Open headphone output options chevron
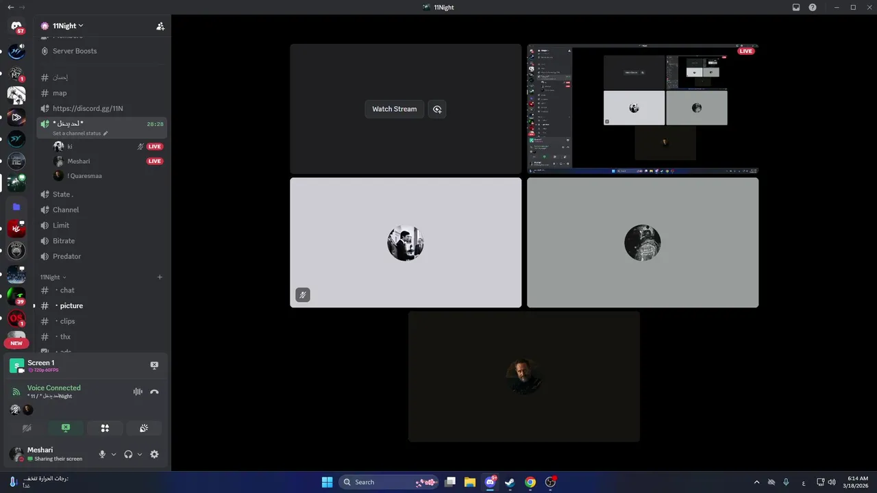Viewport: 877px width, 493px height. pos(140,454)
